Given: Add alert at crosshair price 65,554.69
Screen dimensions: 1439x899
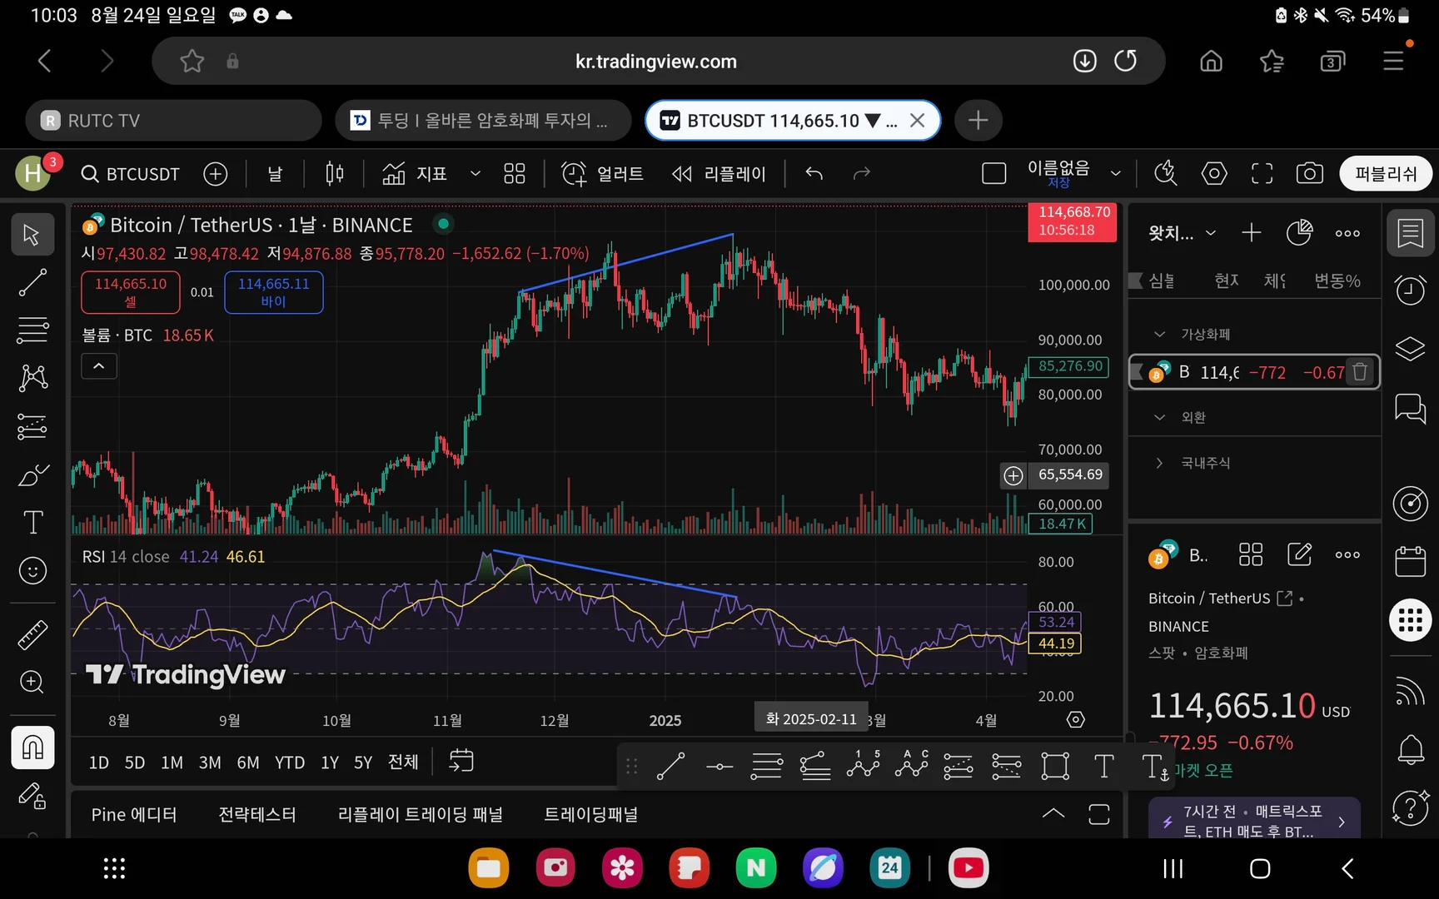Looking at the screenshot, I should click(x=1013, y=475).
